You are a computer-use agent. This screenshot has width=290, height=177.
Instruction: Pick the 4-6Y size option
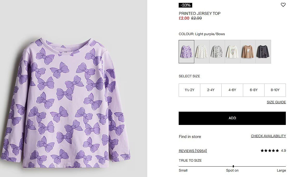(232, 90)
